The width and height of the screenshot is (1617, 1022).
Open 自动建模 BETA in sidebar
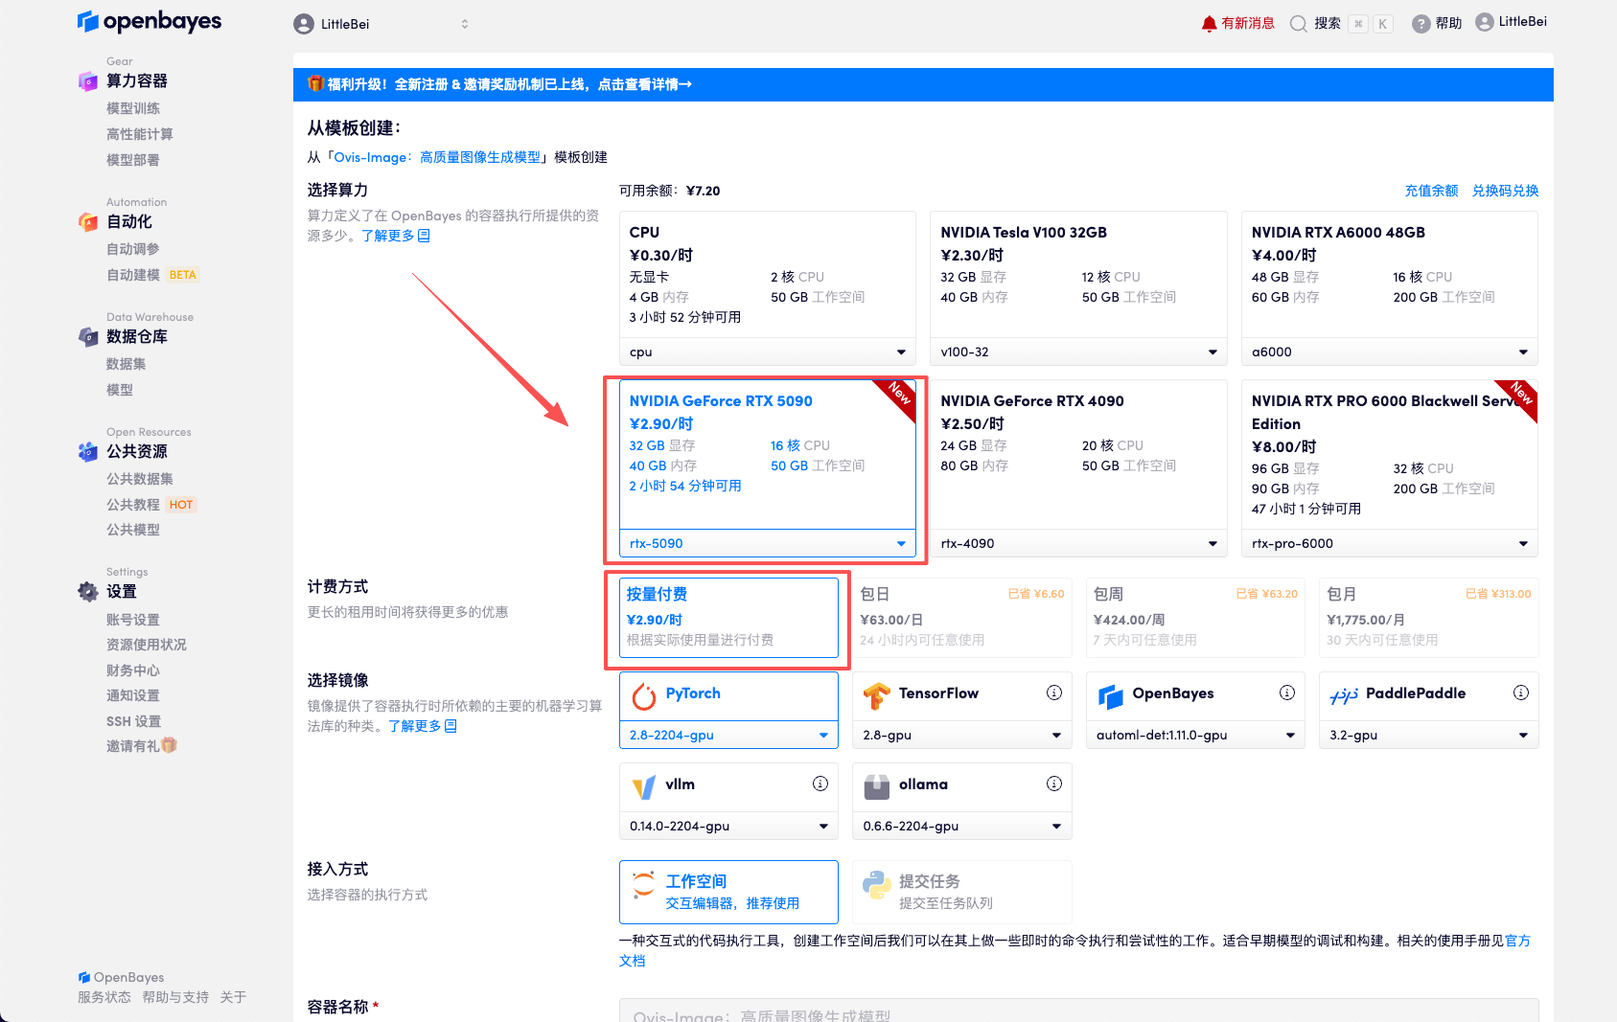tap(152, 275)
